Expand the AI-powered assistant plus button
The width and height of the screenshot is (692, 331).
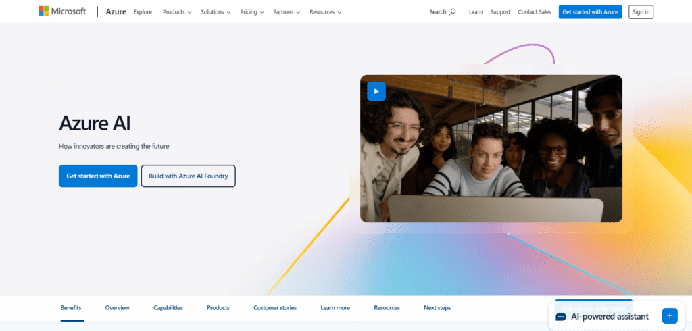pyautogui.click(x=670, y=316)
